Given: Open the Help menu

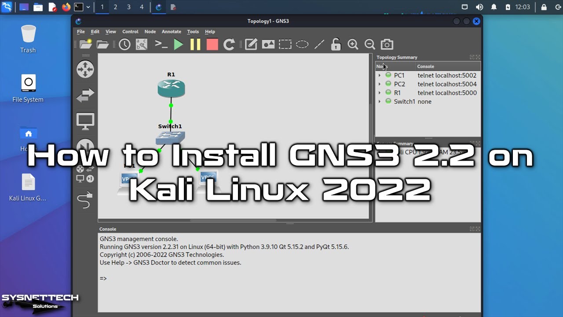Looking at the screenshot, I should coord(210,32).
